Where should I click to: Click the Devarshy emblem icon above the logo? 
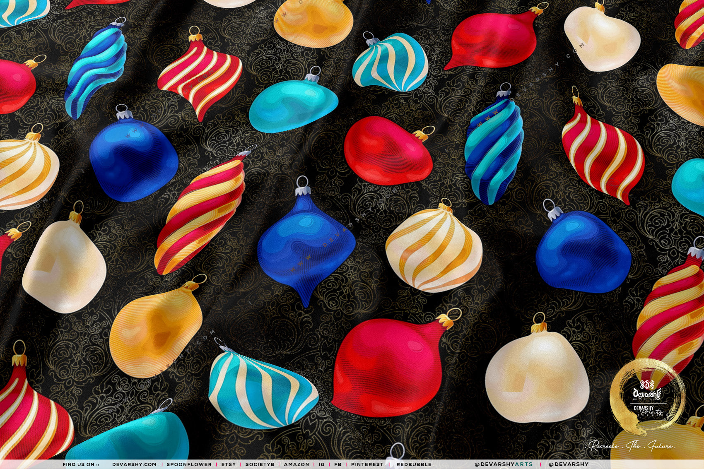coord(647,383)
